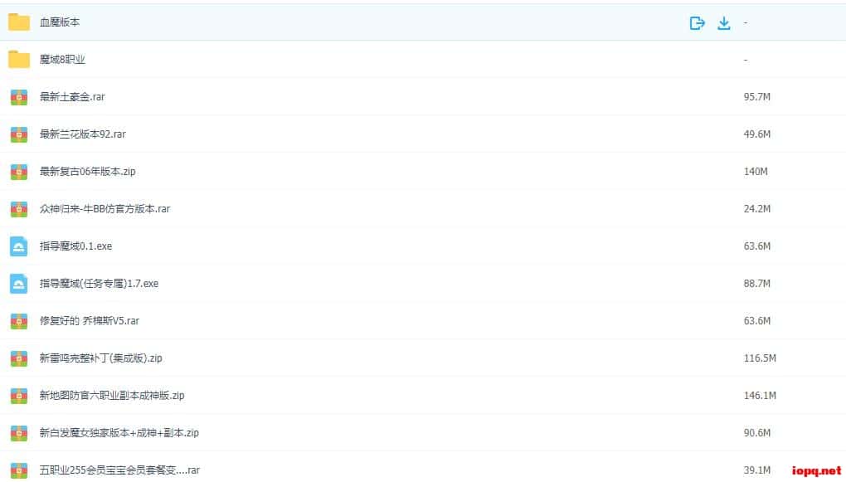Open the 血魔版本 folder name

pos(60,22)
